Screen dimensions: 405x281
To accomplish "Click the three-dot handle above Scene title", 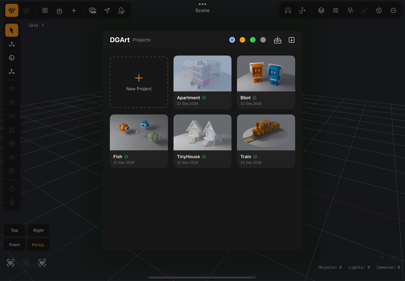I will pos(203,4).
